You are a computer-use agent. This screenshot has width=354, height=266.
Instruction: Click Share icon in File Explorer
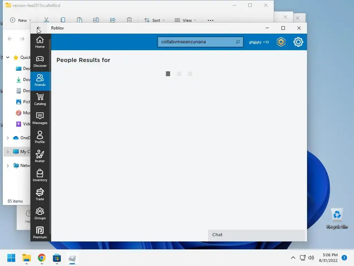[113, 20]
